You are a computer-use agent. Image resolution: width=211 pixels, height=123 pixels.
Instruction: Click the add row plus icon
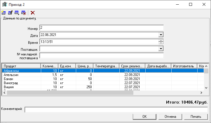coord(17,13)
